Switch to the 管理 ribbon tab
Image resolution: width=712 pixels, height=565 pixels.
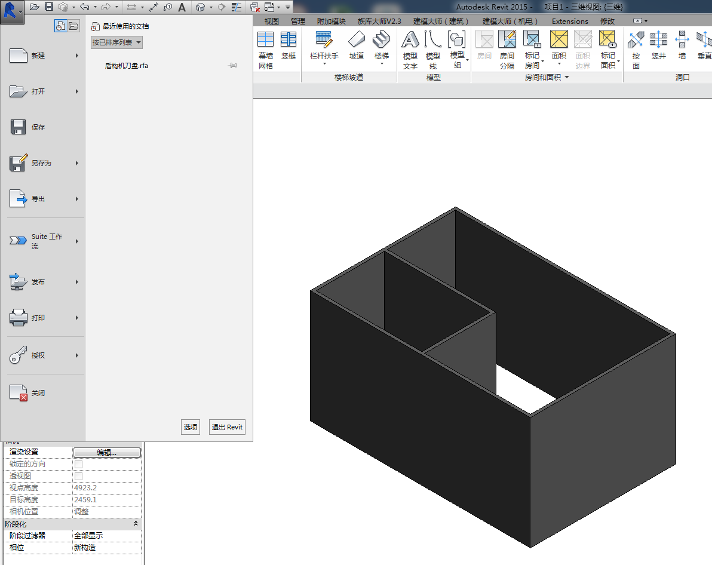pos(298,21)
